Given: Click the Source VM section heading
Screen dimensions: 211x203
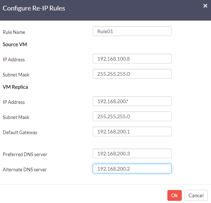Looking at the screenshot, I should pos(15,44).
